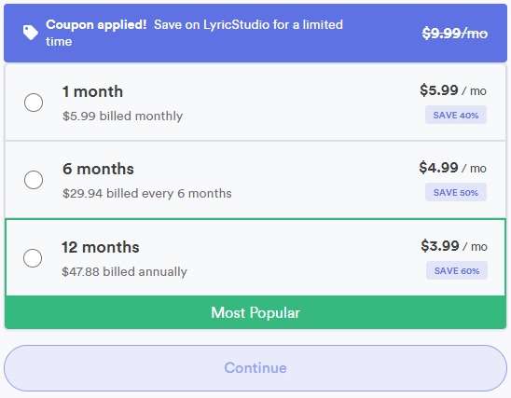Click '$5.99 billed monthly' text
Image resolution: width=511 pixels, height=398 pixels.
(x=122, y=116)
